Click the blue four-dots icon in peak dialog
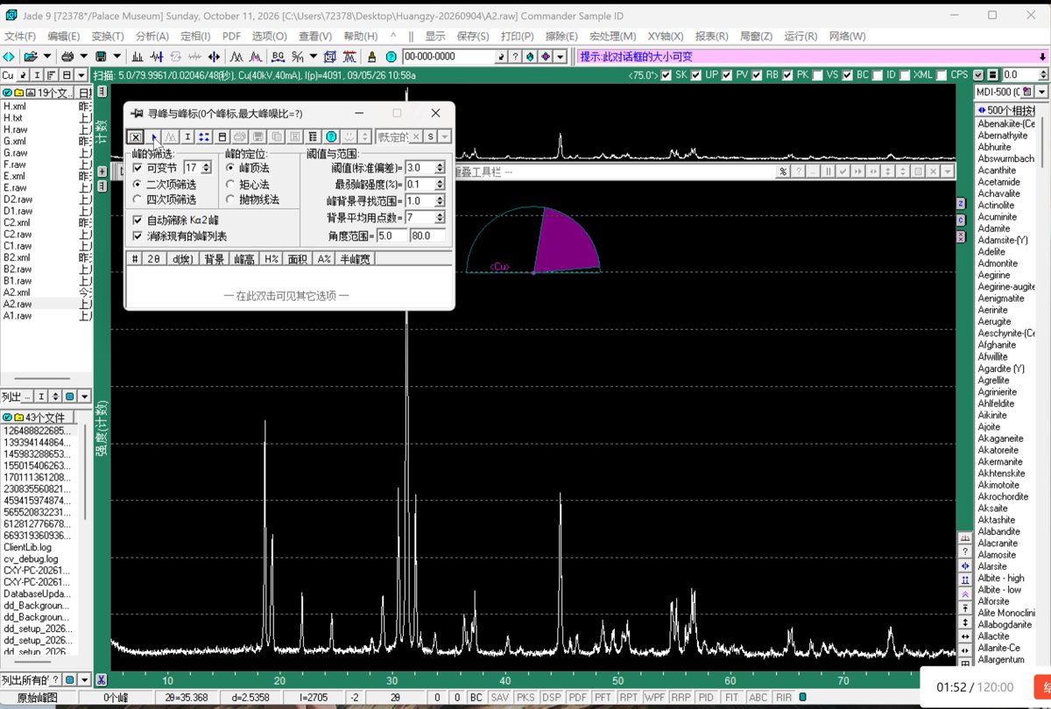The height and width of the screenshot is (709, 1051). (x=204, y=137)
